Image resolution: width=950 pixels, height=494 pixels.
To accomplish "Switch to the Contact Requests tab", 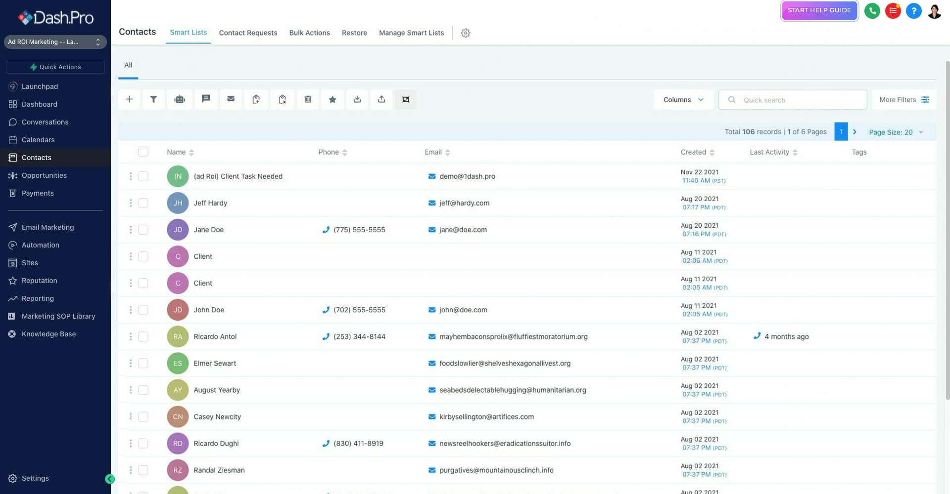I will [248, 33].
